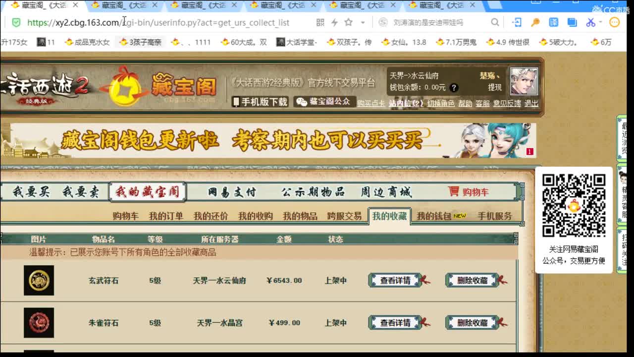Image resolution: width=634 pixels, height=357 pixels.
Task: Click the character avatar portrait
Action: click(524, 81)
